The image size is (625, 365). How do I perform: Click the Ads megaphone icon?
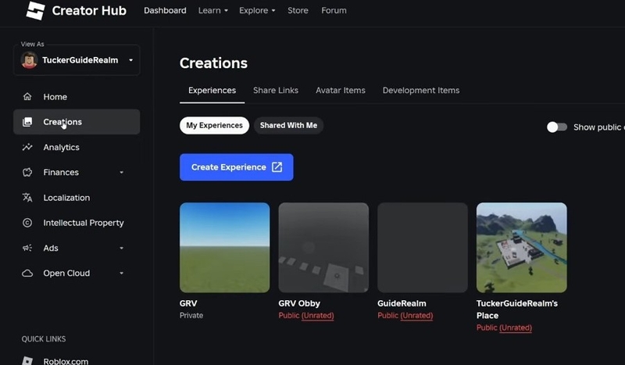27,248
